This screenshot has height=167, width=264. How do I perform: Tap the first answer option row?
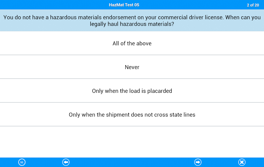(132, 43)
